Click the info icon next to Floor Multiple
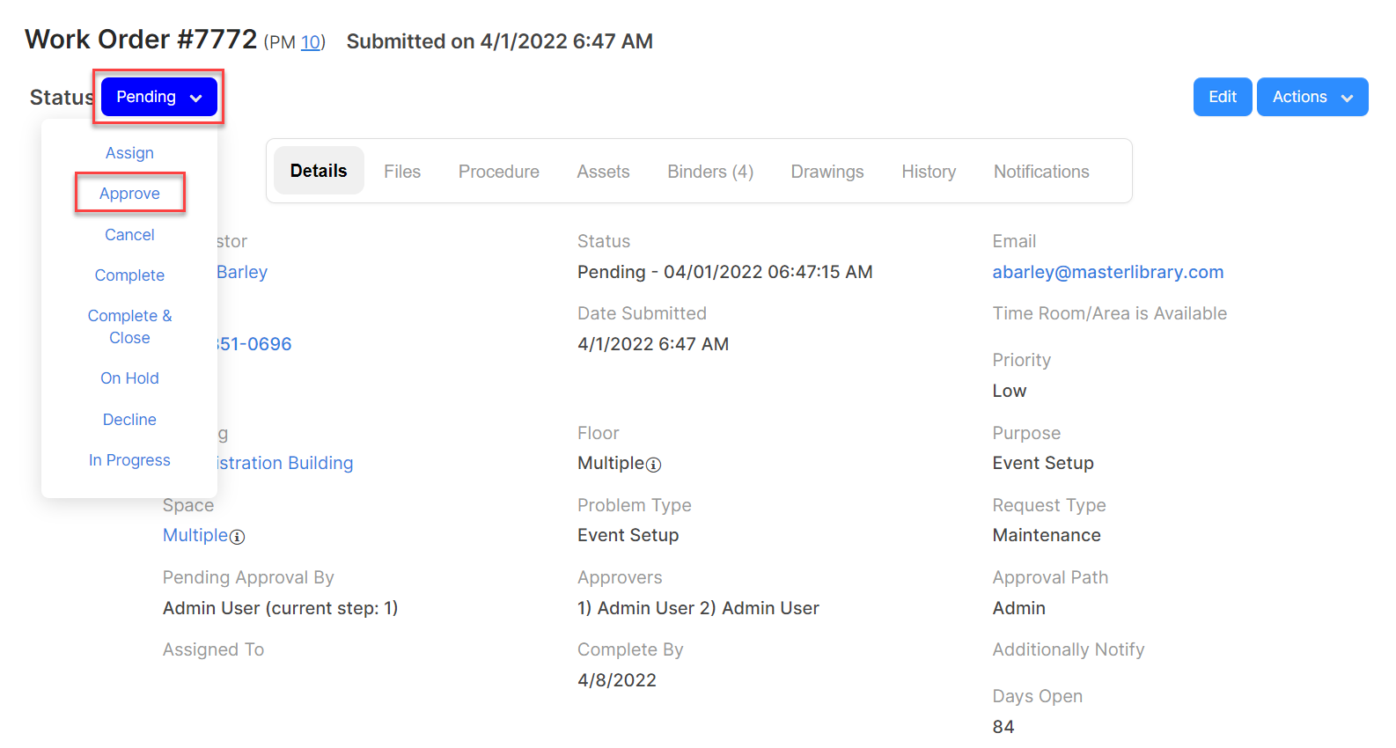Screen dimensions: 1396x748 tap(653, 465)
